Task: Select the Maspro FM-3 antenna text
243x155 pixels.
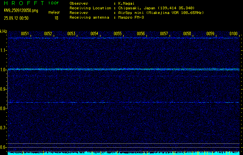Action: (x=131, y=17)
